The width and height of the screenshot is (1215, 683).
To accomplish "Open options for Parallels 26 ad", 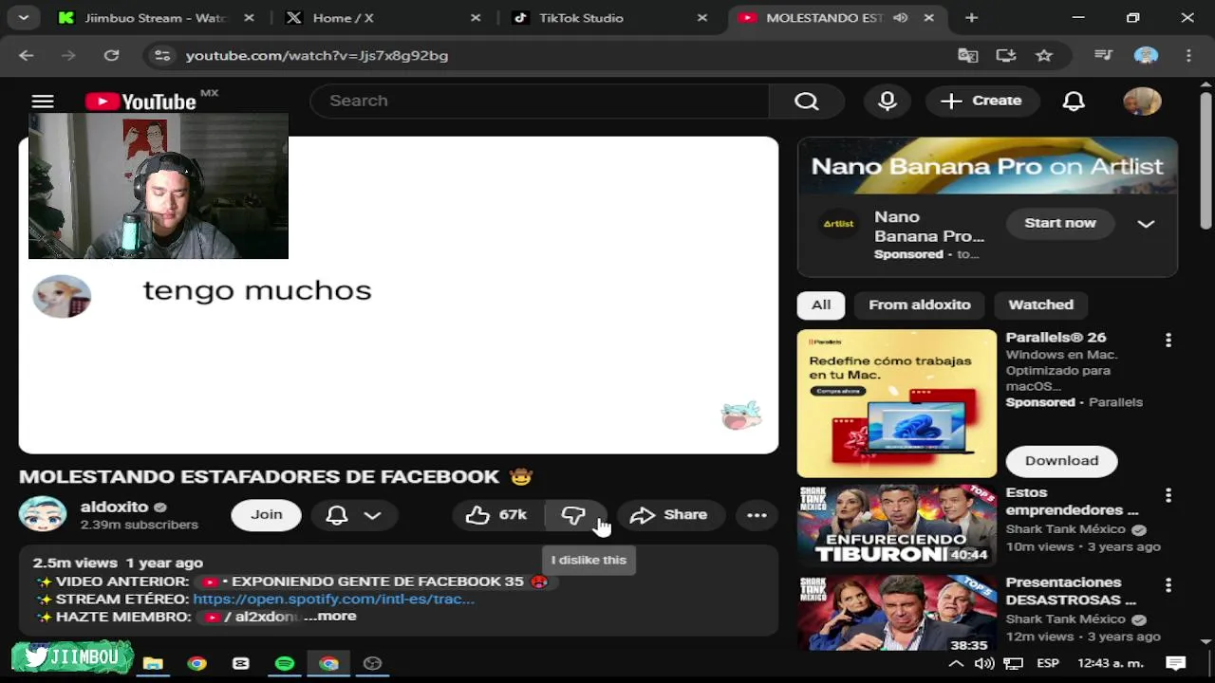I will point(1168,340).
